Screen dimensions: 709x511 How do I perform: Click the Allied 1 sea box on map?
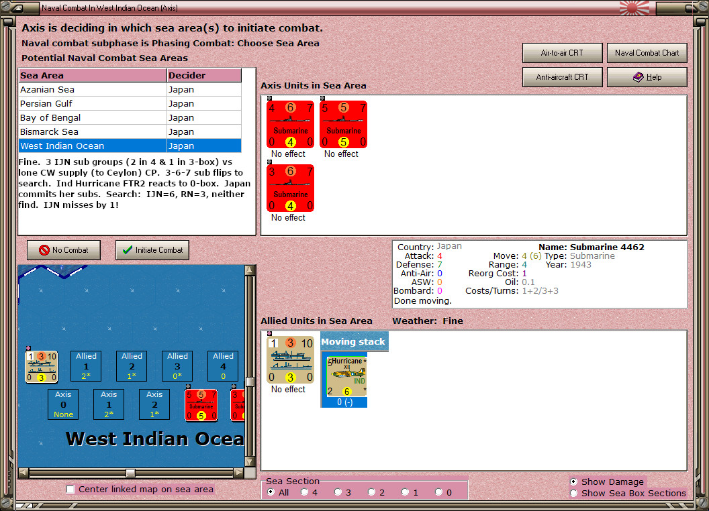86,366
